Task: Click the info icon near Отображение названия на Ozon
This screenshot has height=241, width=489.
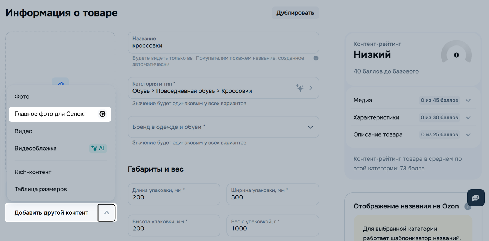Action: tap(468, 206)
